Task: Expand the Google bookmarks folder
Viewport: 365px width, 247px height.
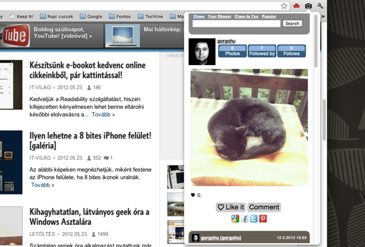Action: 91,16
